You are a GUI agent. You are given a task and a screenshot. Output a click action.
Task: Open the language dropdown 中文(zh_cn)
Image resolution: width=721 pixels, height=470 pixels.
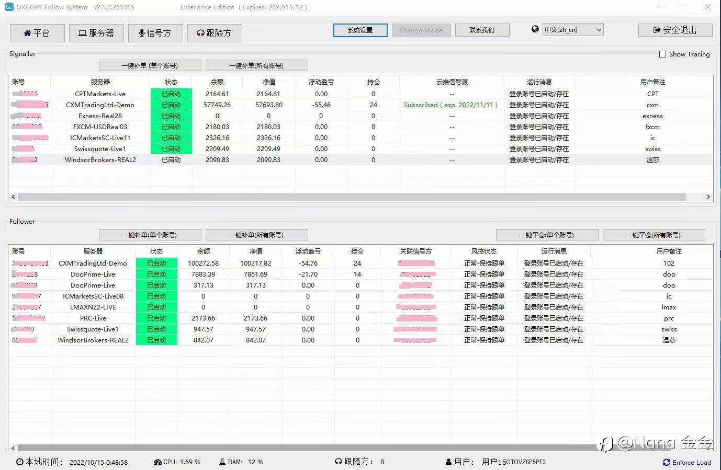pyautogui.click(x=573, y=30)
